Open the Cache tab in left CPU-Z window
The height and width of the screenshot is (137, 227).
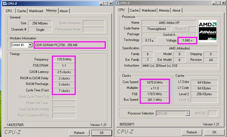click(x=22, y=11)
